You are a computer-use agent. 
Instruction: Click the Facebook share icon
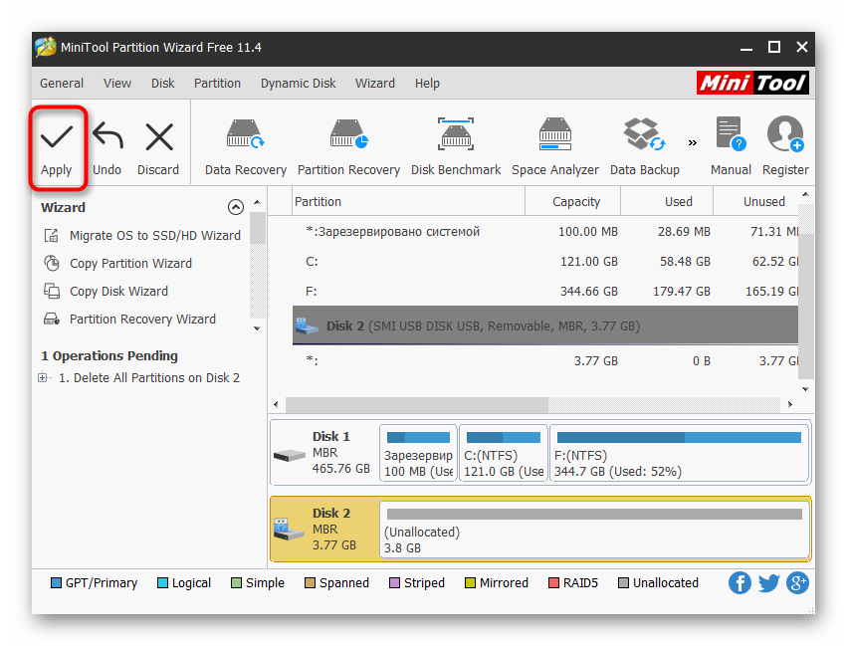tap(740, 582)
